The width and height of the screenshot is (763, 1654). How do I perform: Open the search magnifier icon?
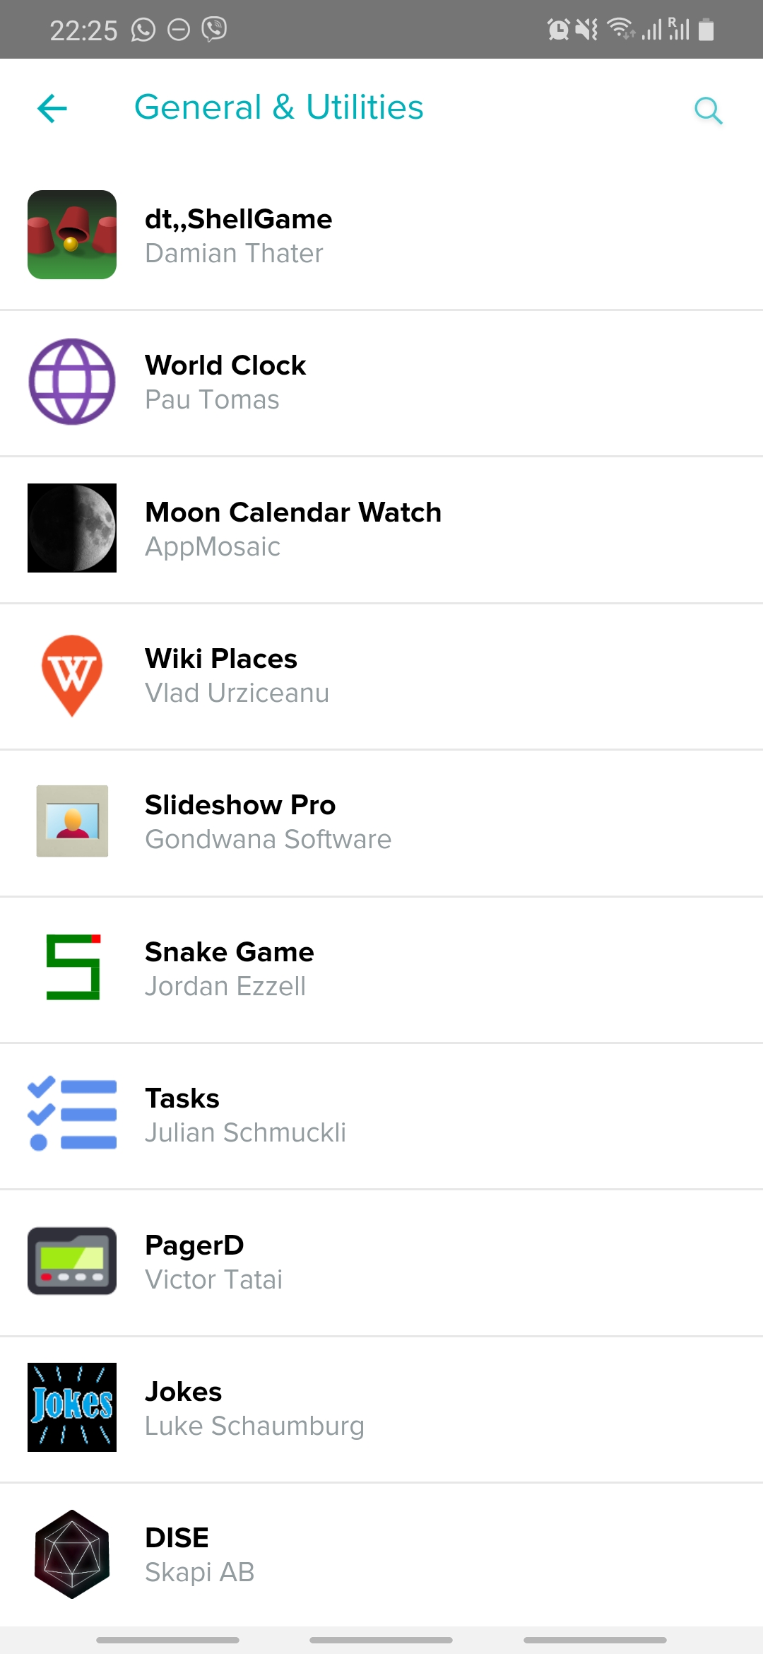(x=708, y=110)
